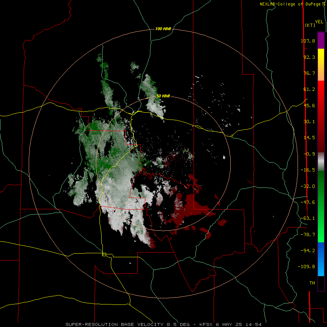Select the 14.5 velocity scale value
This screenshot has height=327, width=327.
309,138
